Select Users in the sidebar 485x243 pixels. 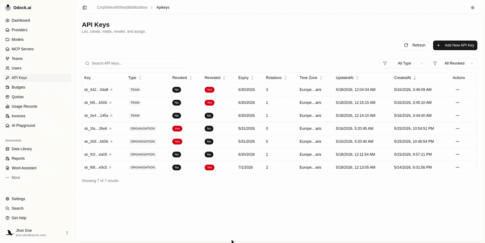point(37,68)
